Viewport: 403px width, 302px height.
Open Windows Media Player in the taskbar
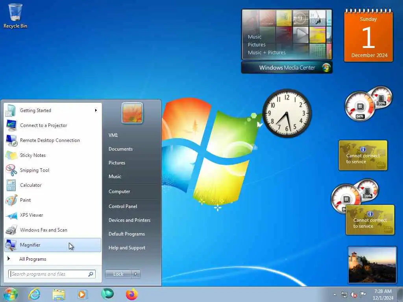82,295
